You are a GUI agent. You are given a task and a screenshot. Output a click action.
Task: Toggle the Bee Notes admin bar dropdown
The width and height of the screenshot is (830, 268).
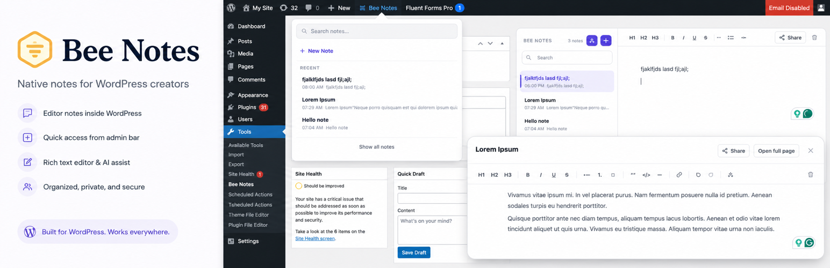pyautogui.click(x=378, y=8)
